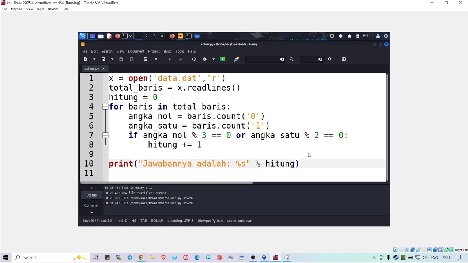
Task: Close the current file toolbar X icon
Action: coord(156,59)
